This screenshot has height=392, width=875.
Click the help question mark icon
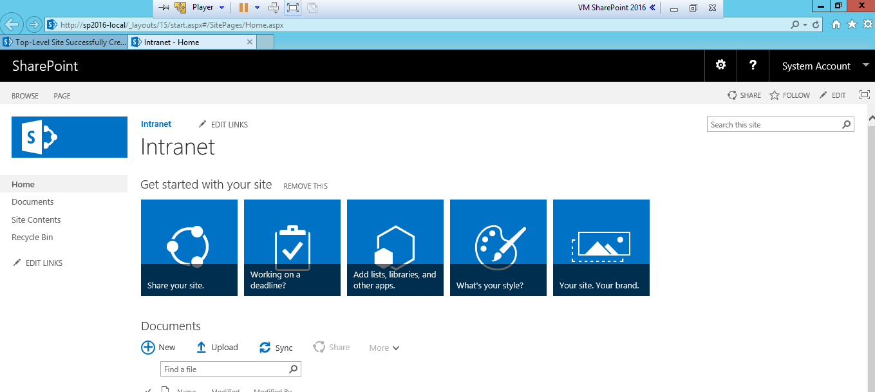pos(753,65)
